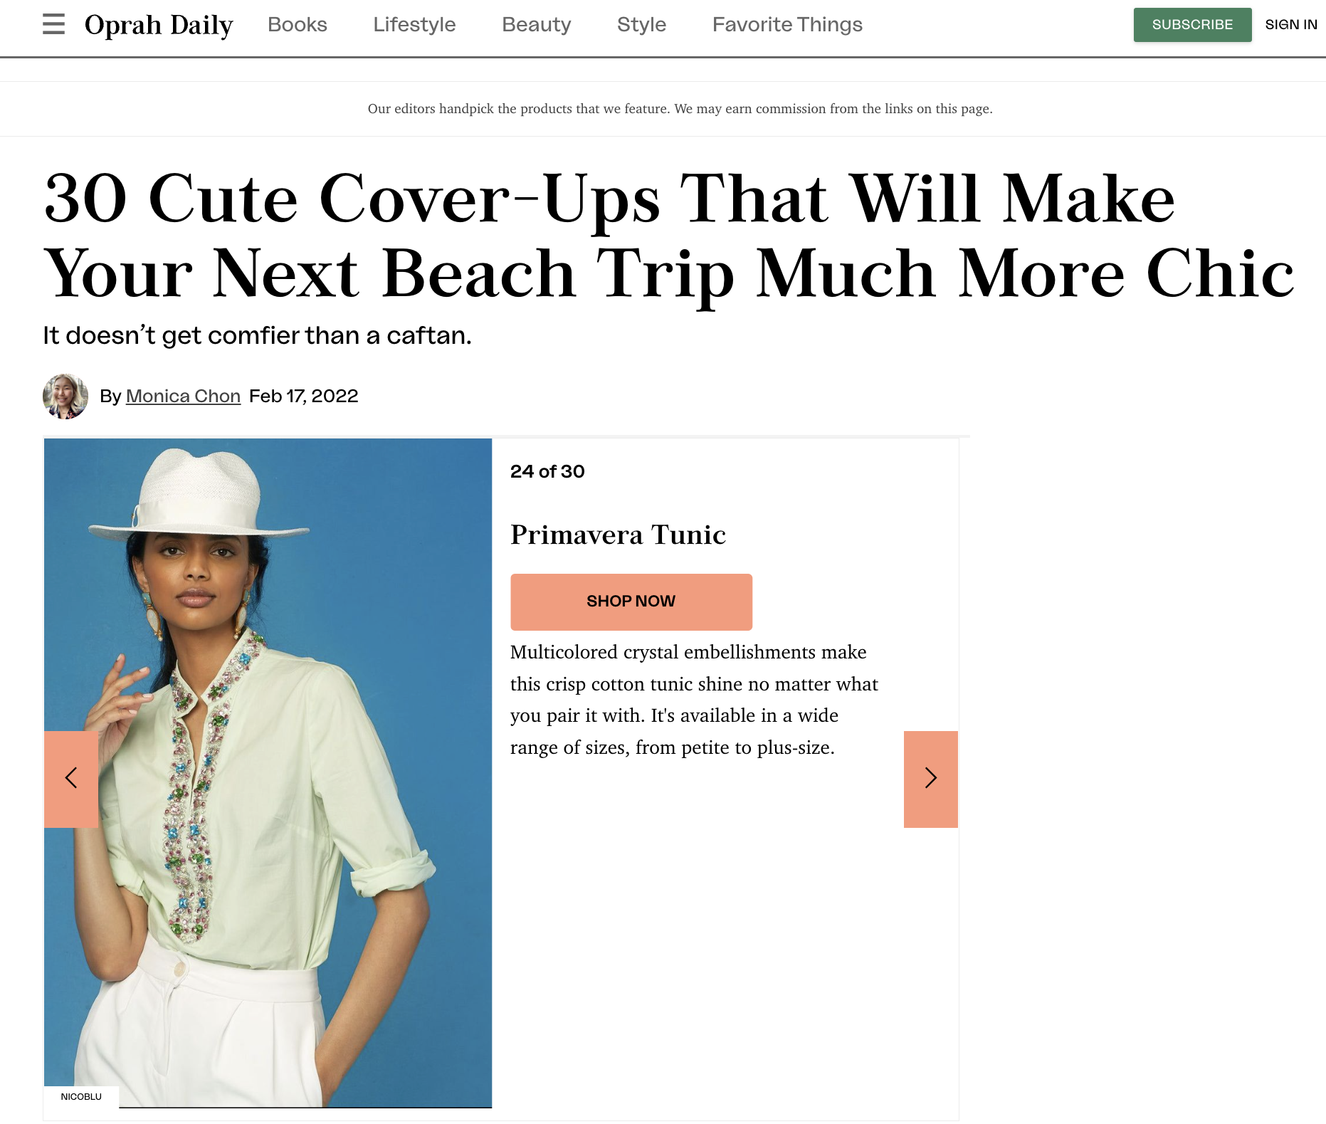Go to the Style section
The width and height of the screenshot is (1326, 1124).
click(641, 25)
